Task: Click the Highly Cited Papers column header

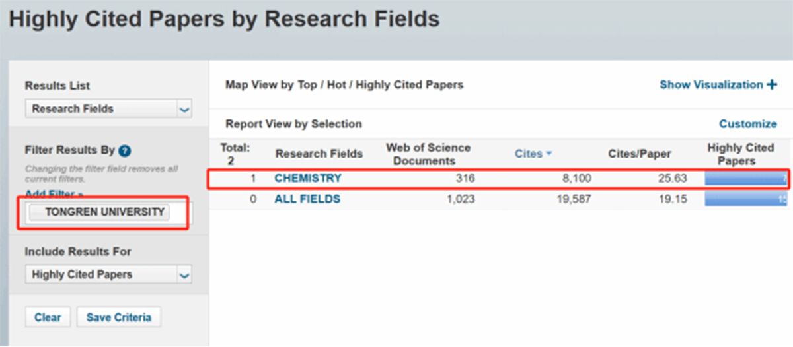Action: point(740,154)
